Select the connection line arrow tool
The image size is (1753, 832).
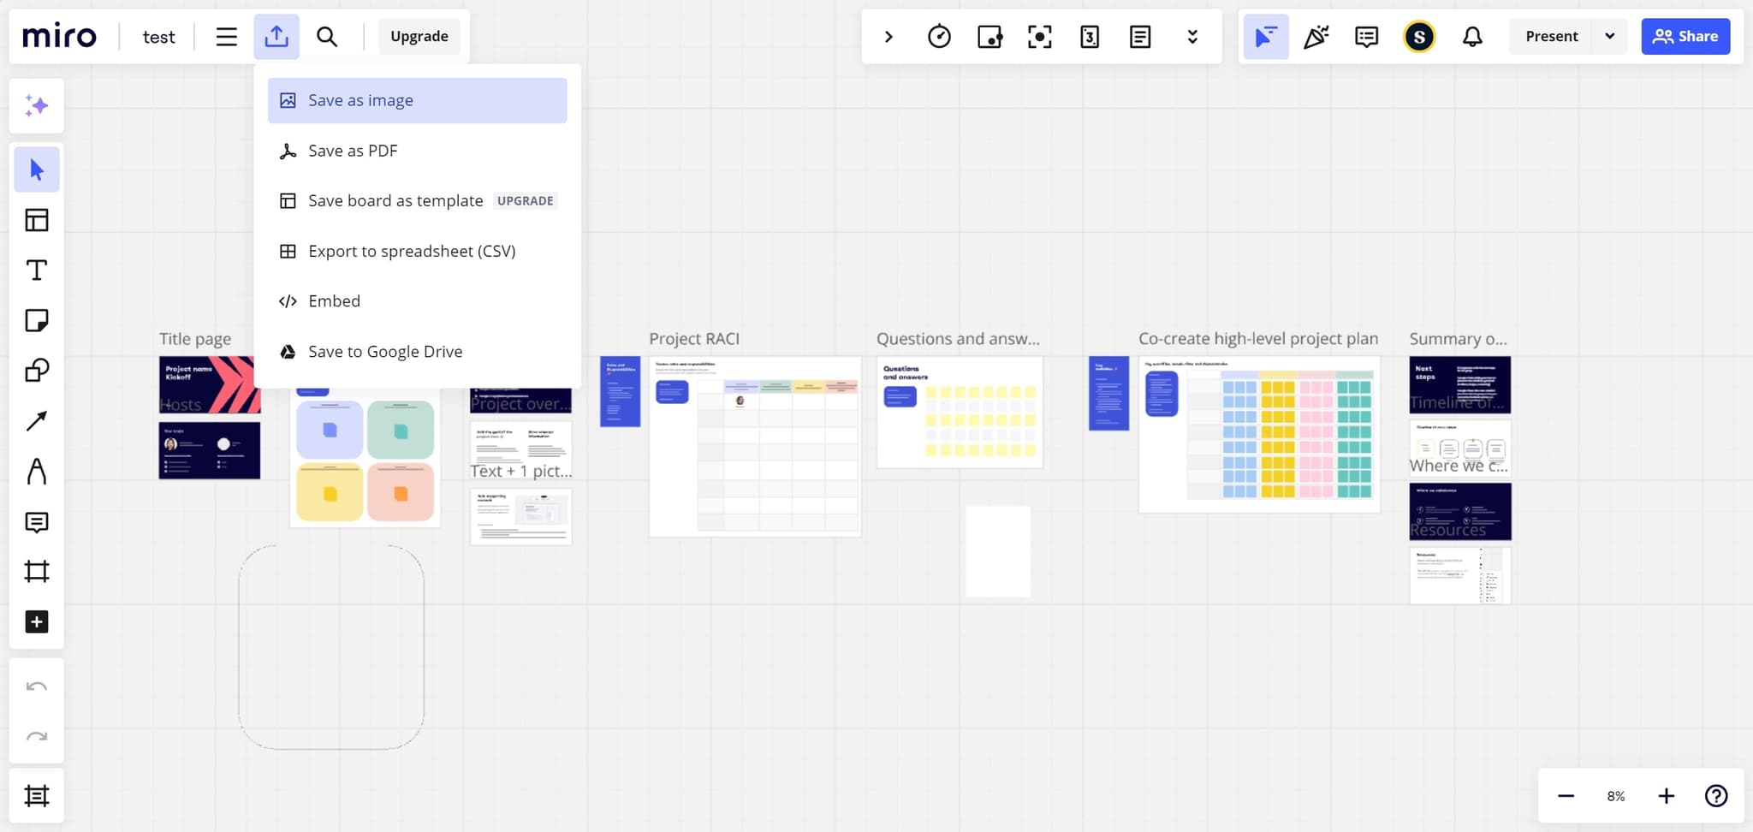36,421
